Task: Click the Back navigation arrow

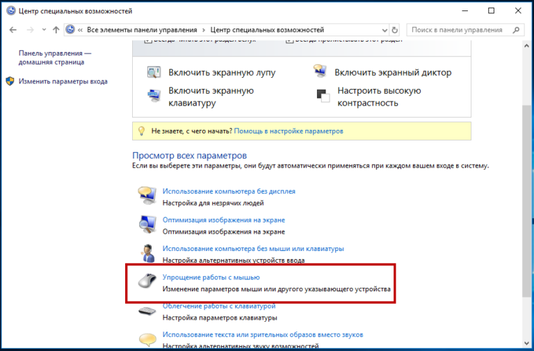Action: point(13,30)
